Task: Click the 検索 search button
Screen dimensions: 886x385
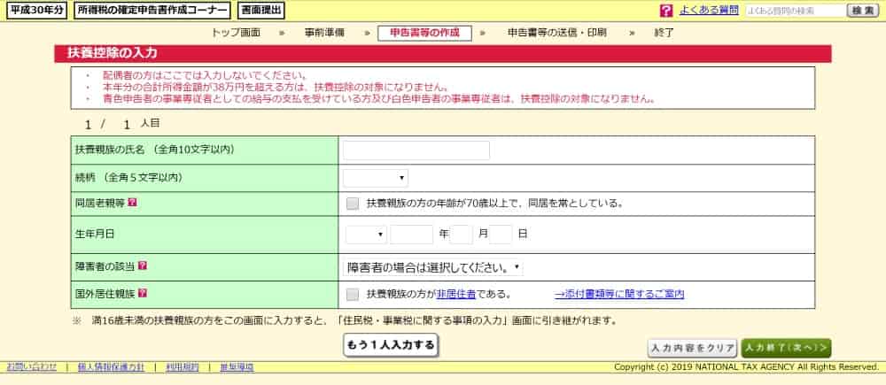Action: coord(862,12)
